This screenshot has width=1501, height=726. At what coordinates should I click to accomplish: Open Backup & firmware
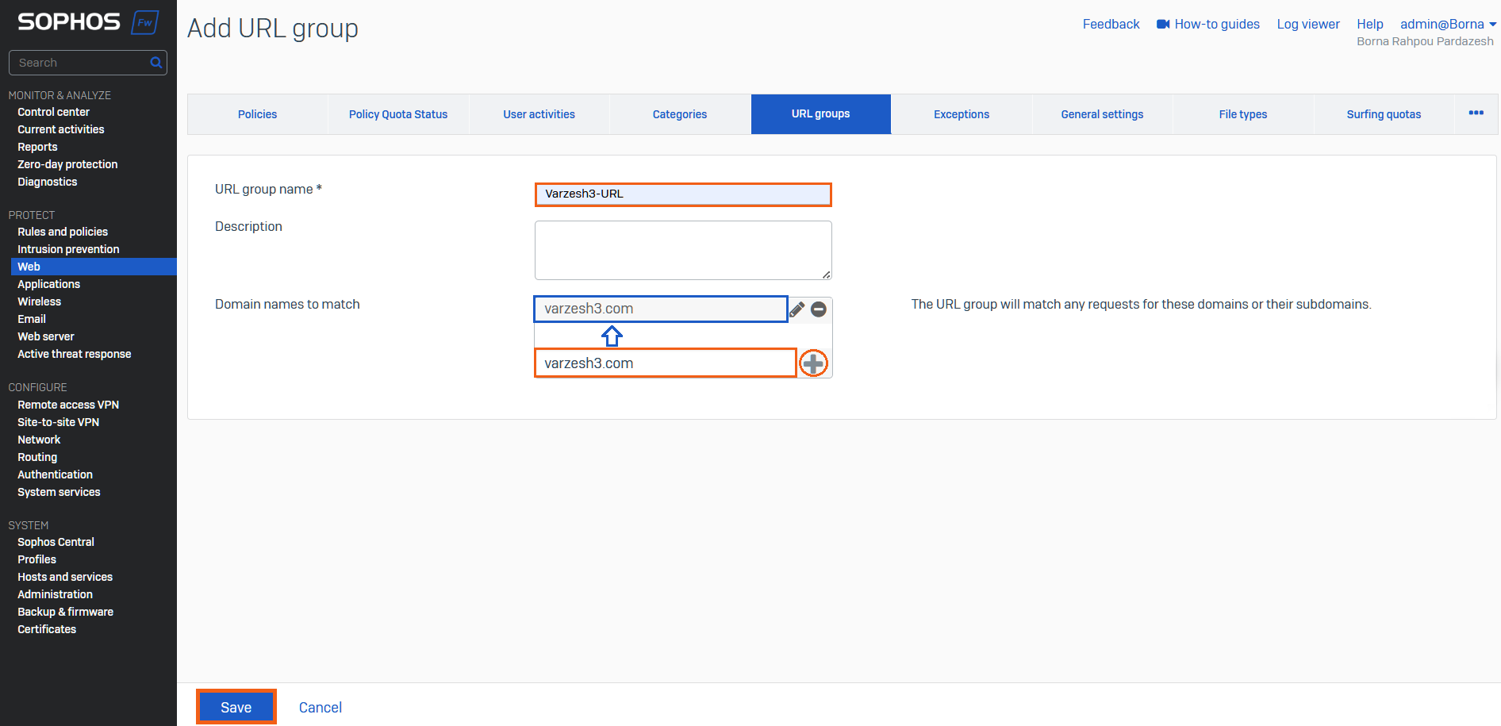65,612
